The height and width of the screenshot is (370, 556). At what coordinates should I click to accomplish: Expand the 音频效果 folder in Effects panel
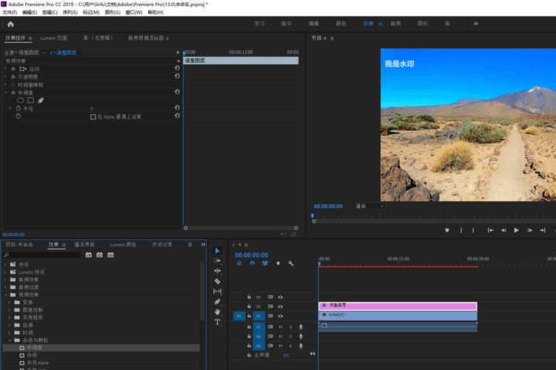coord(7,280)
